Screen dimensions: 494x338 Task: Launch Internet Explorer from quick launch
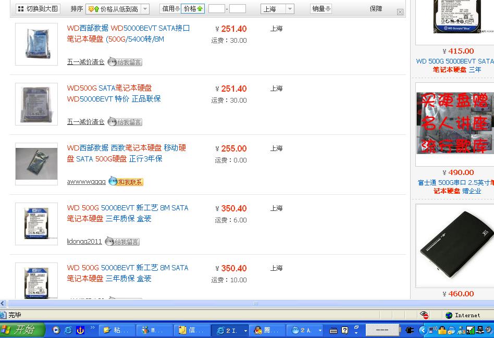coord(68,330)
